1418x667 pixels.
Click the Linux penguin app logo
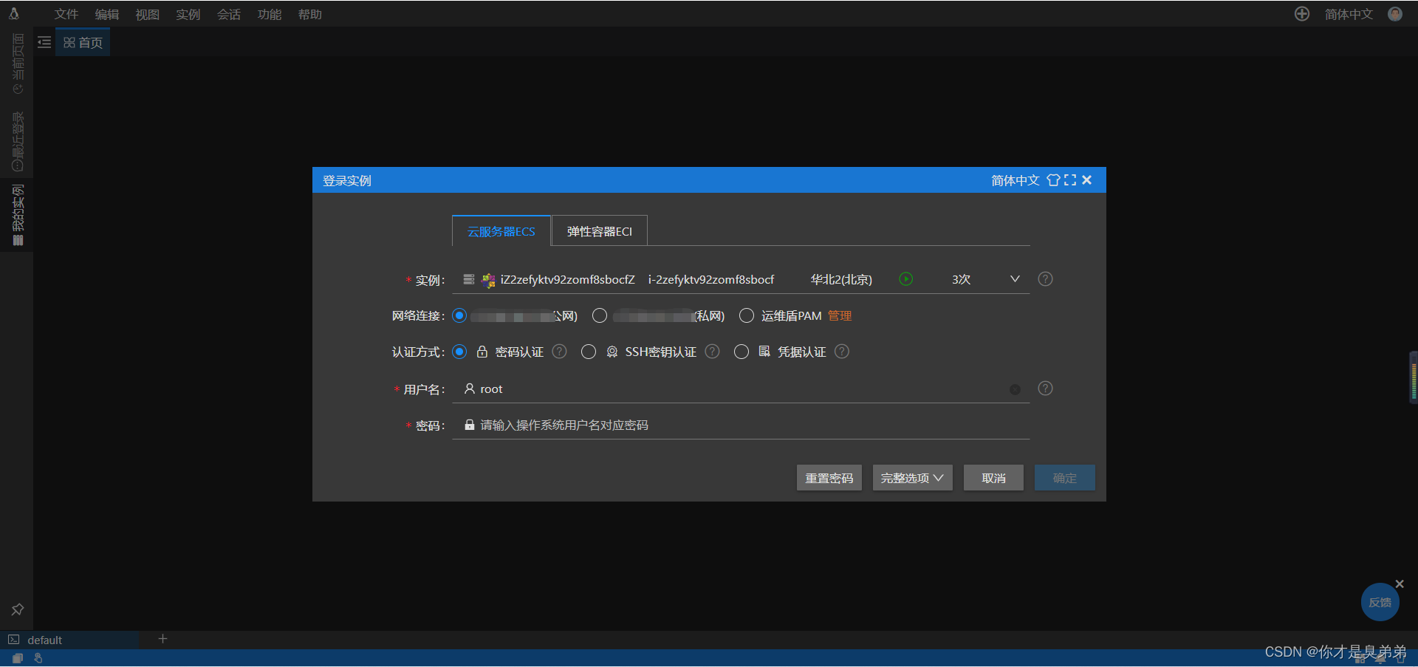(x=13, y=13)
